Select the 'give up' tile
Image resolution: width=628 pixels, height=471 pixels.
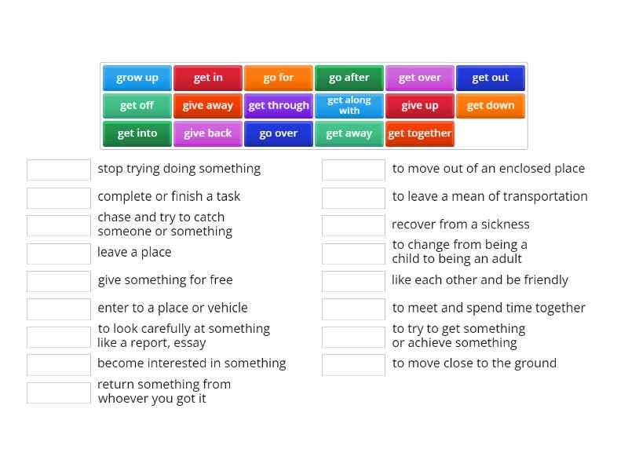click(419, 105)
